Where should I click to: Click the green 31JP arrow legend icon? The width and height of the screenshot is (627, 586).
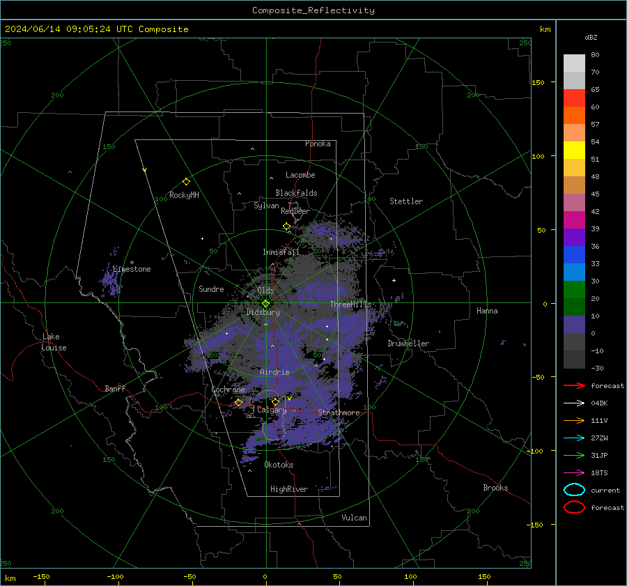coord(574,455)
